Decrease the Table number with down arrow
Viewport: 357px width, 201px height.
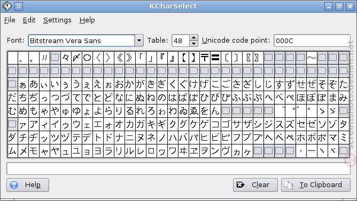[x=194, y=43]
